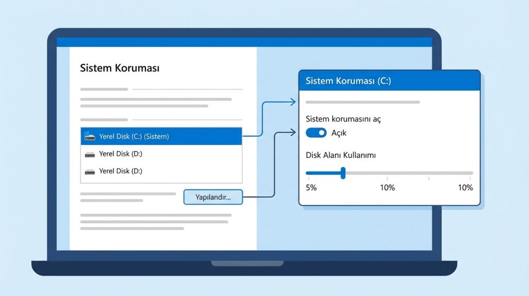529x296 pixels.
Task: Click the Sistem korumasını aç label text
Action: click(x=343, y=119)
